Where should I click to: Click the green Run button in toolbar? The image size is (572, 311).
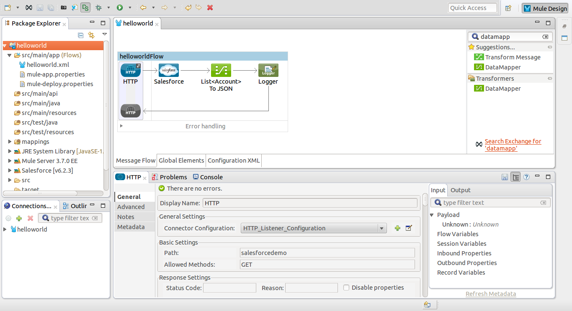coord(120,8)
